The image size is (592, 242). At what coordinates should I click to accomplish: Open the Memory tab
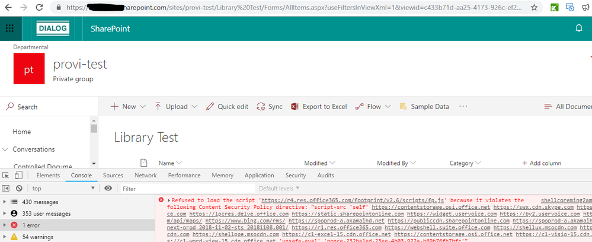coord(222,175)
